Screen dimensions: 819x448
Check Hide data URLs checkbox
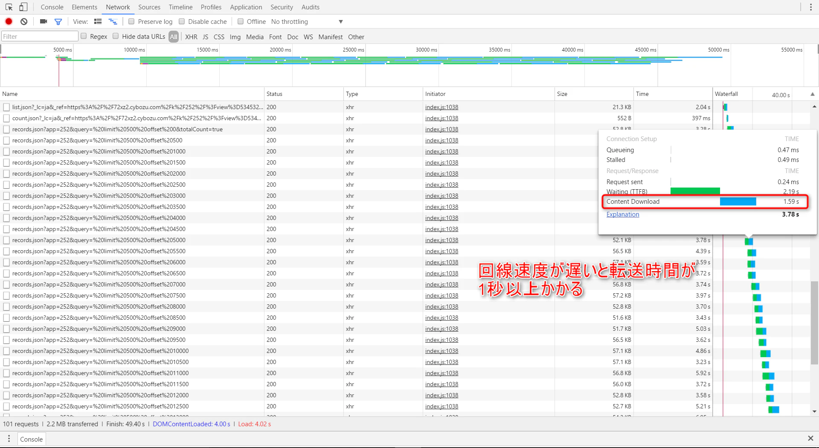116,36
